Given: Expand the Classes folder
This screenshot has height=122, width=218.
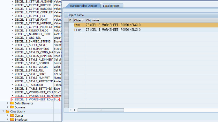Looking at the screenshot, I should coord(8,115).
